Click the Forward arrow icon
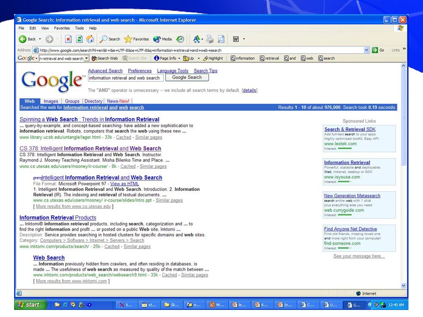The width and height of the screenshot is (423, 317). (49, 39)
